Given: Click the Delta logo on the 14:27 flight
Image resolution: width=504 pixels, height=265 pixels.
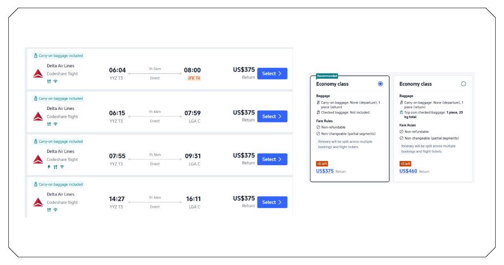Looking at the screenshot, I should click(38, 202).
